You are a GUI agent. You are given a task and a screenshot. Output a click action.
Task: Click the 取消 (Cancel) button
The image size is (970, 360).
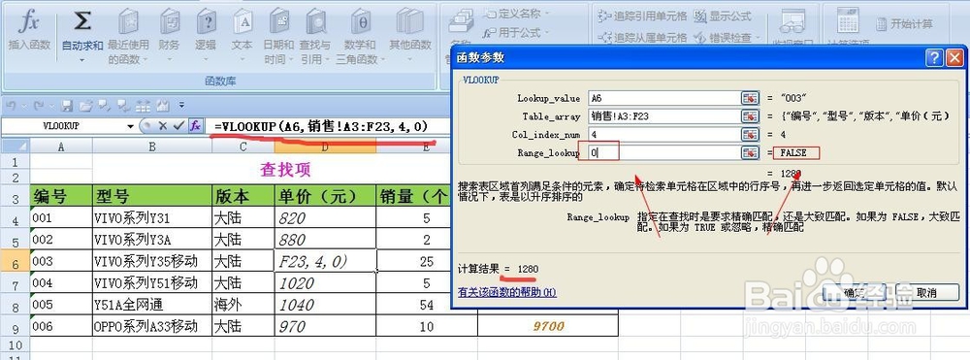[926, 292]
